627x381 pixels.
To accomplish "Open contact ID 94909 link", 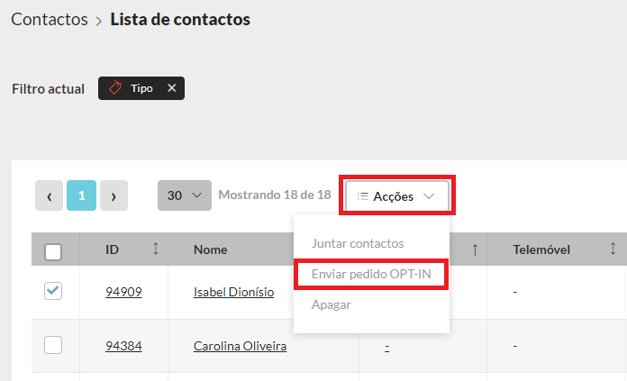I will (123, 292).
